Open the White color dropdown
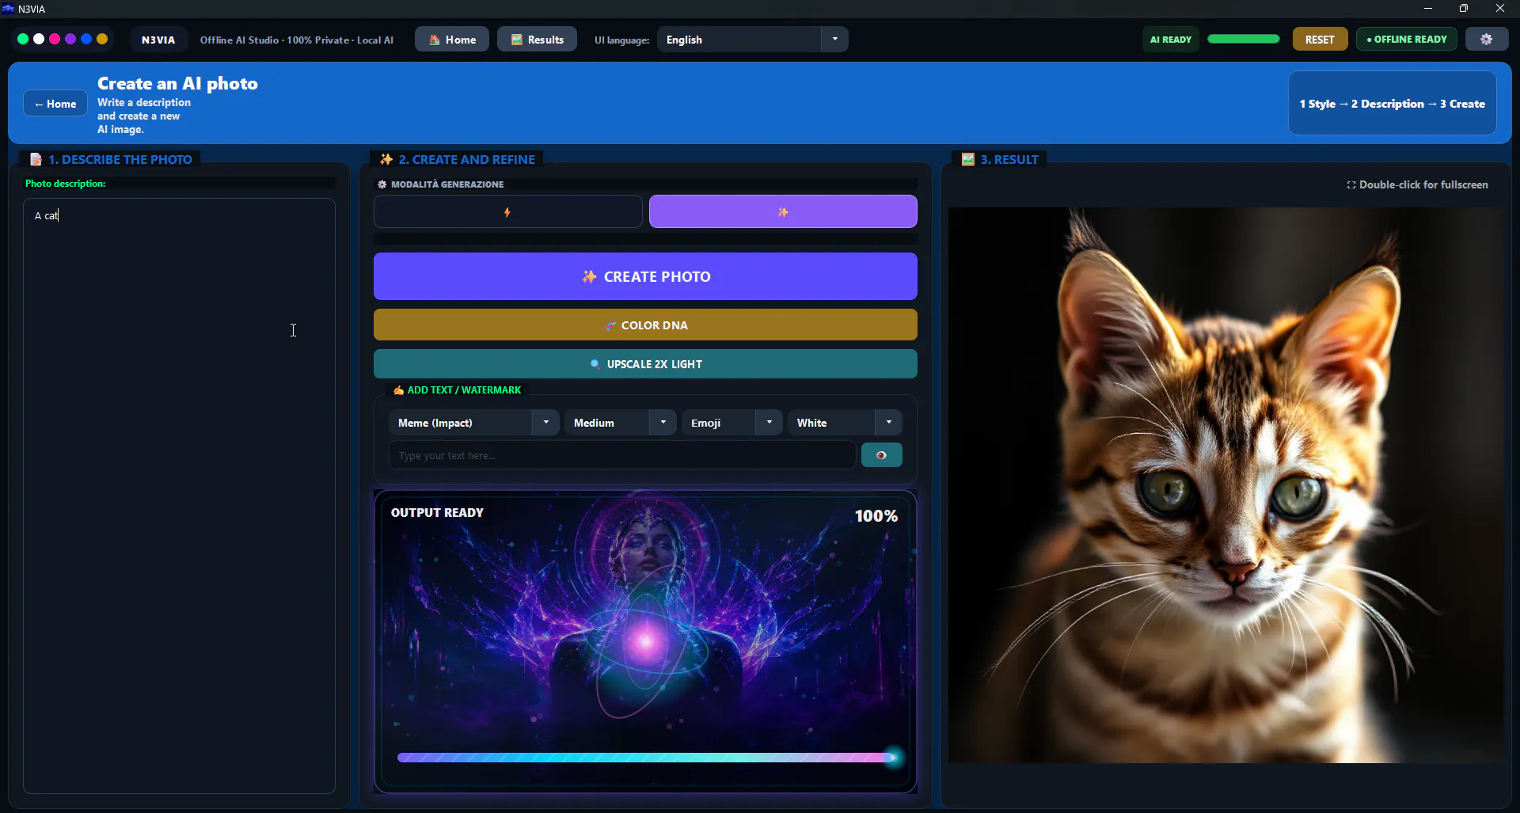 (845, 423)
